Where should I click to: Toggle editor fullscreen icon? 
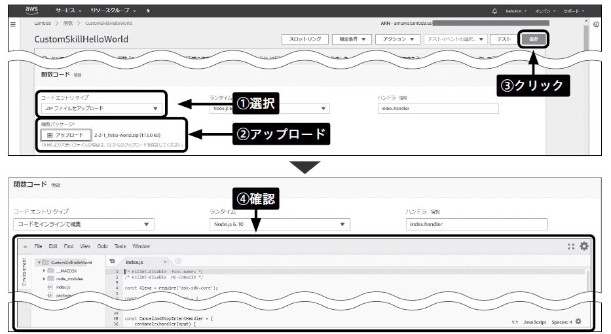click(571, 246)
